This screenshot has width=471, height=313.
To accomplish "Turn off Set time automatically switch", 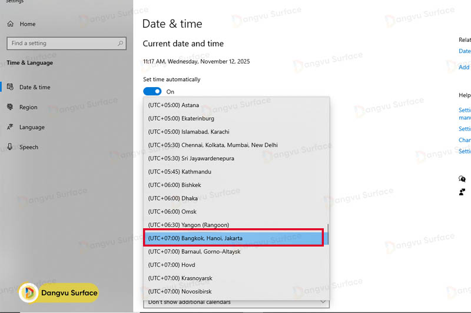I will tap(152, 92).
